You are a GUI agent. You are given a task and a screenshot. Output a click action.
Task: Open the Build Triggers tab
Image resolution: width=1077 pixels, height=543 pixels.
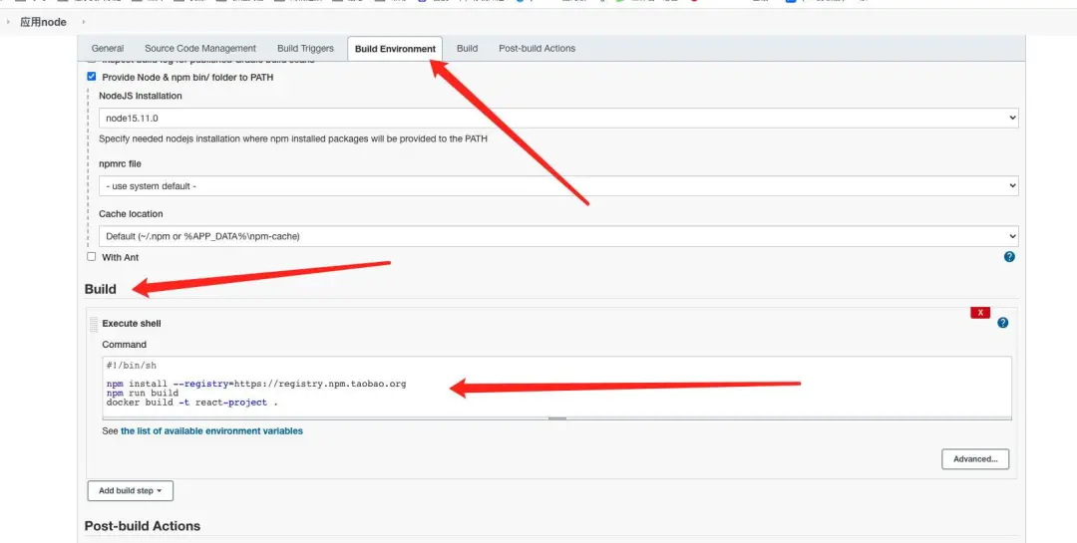(306, 49)
